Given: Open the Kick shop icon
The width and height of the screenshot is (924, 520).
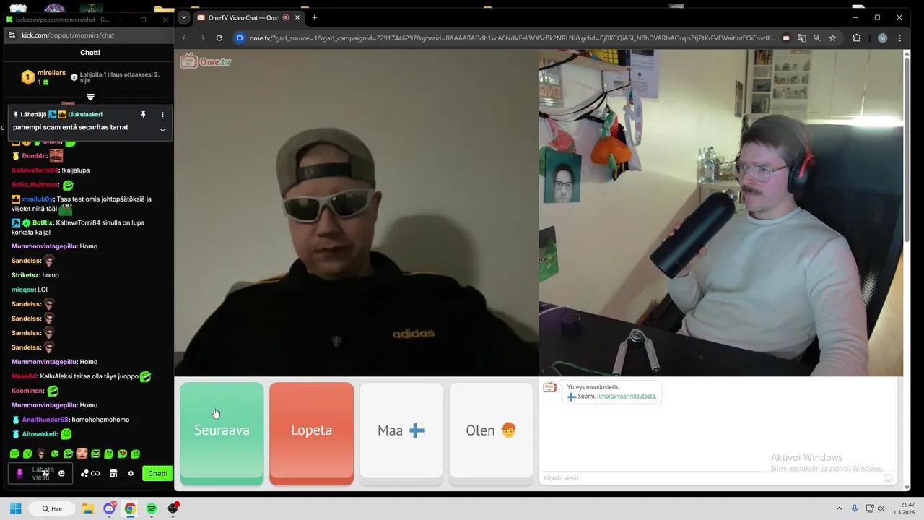Looking at the screenshot, I should tap(113, 474).
